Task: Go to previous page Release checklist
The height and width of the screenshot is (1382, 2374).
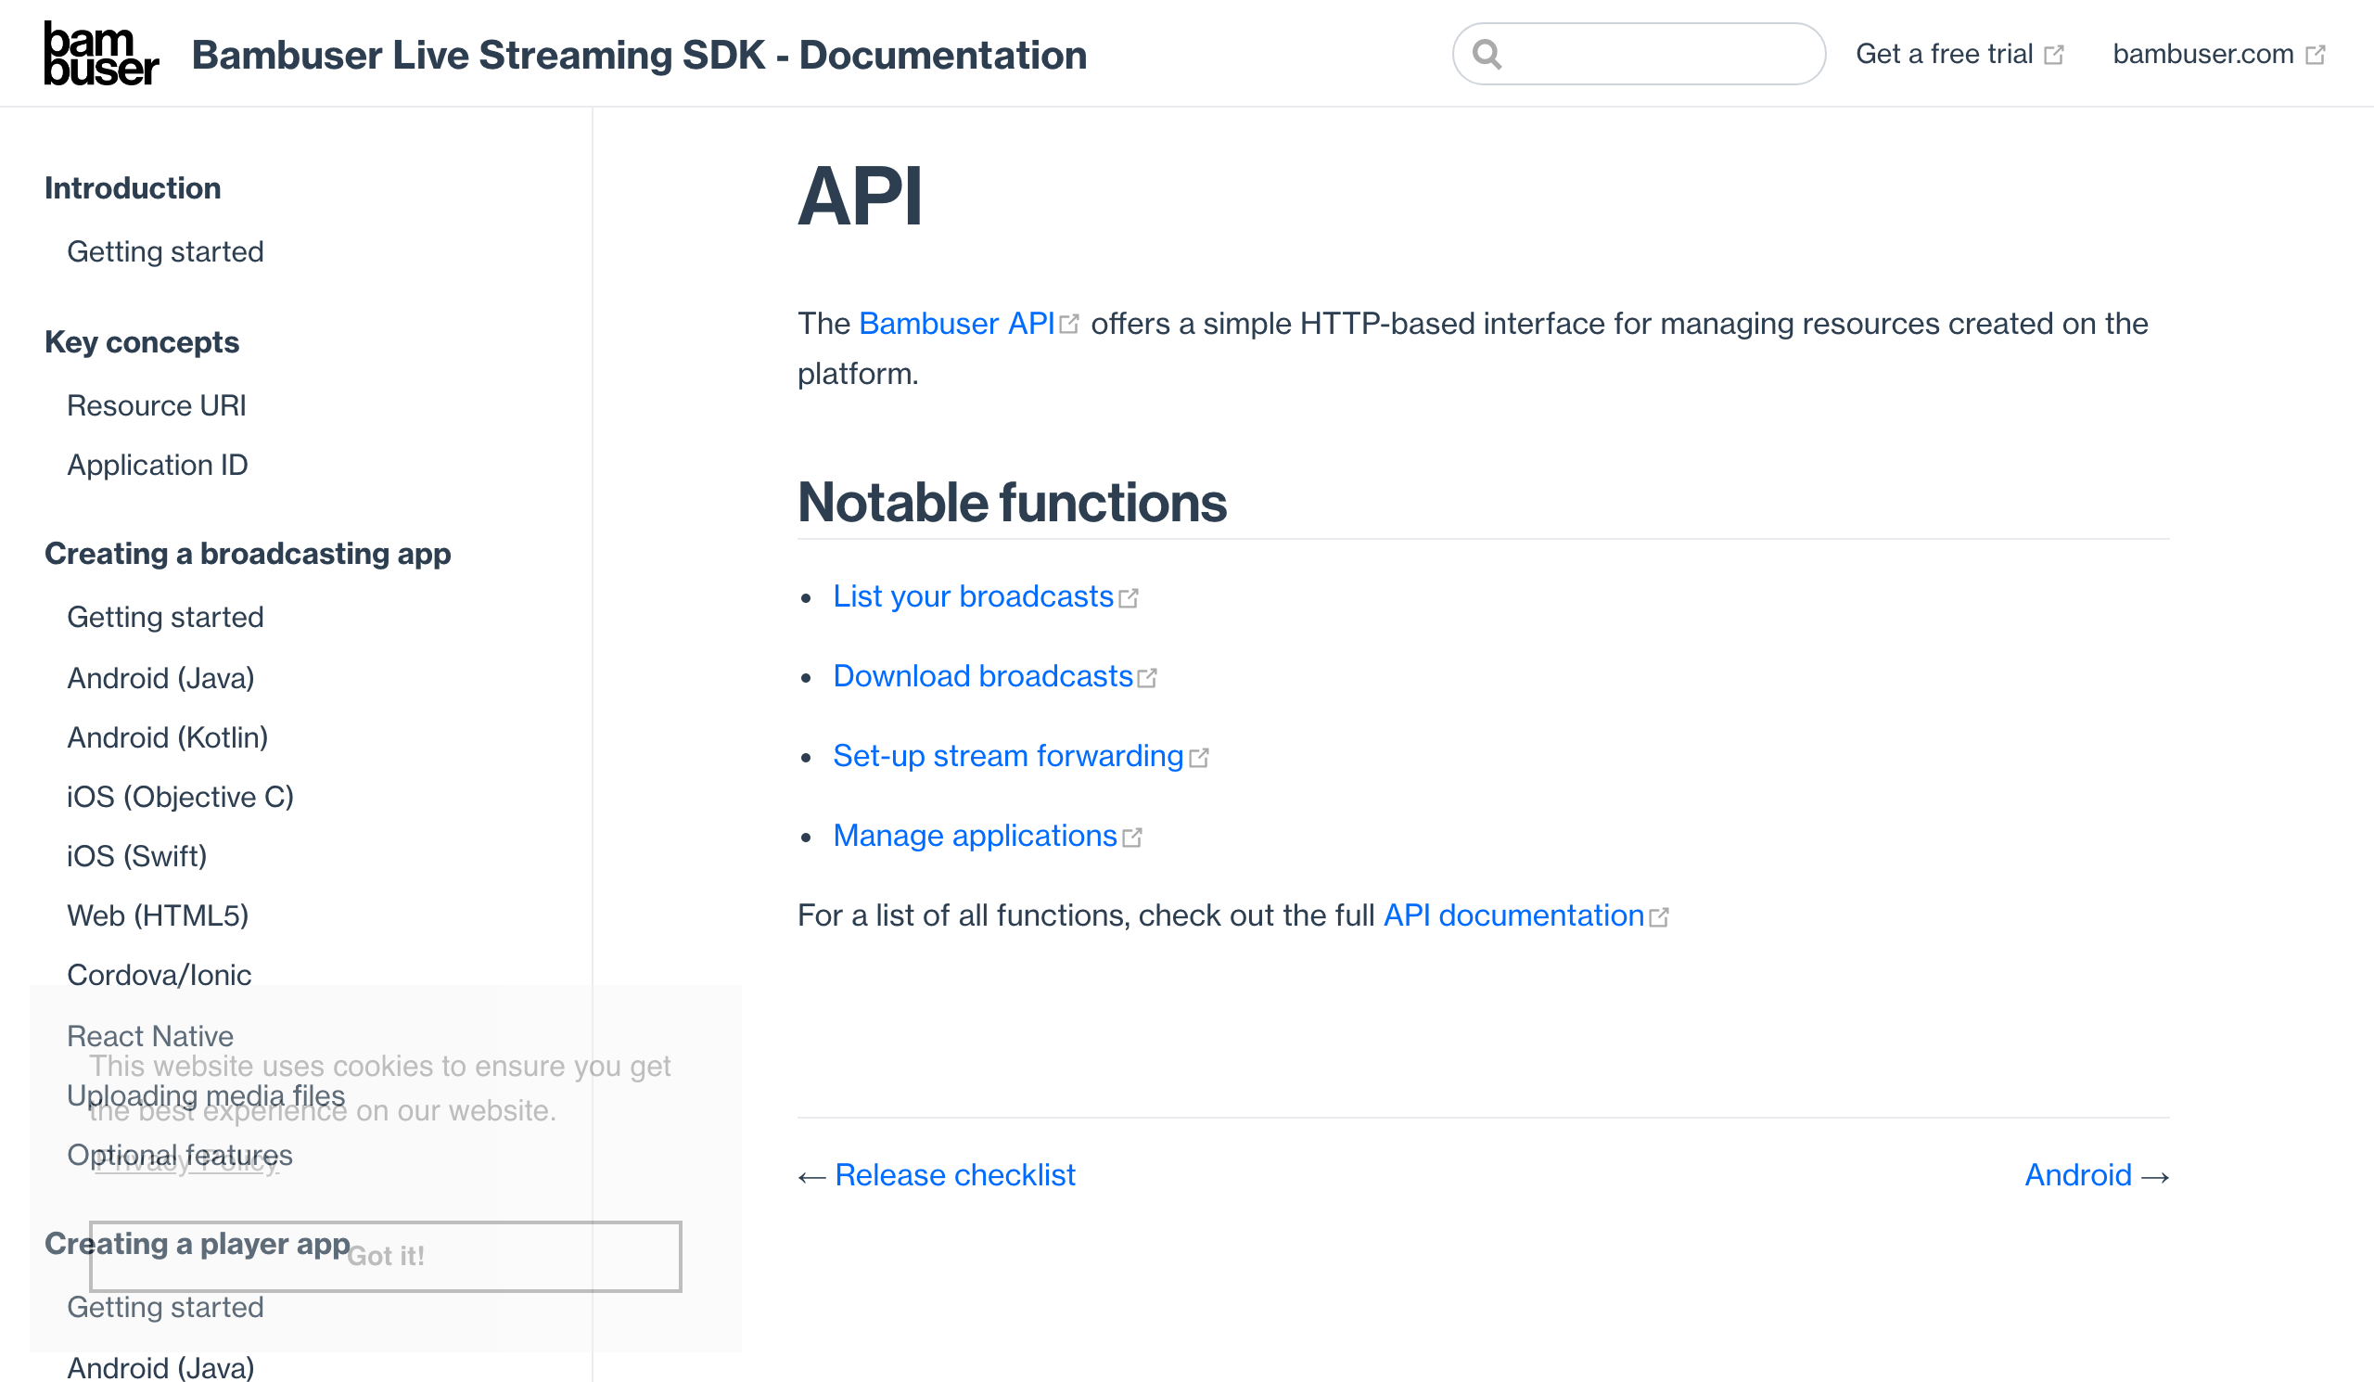Action: coord(954,1175)
